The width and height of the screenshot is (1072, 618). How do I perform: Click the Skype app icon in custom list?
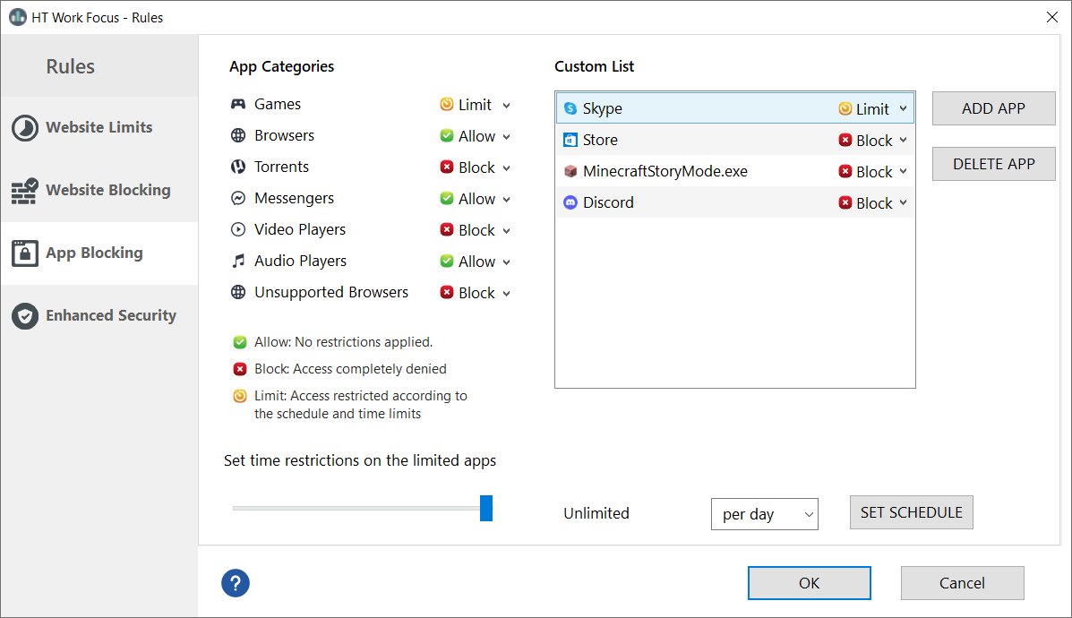pos(570,108)
